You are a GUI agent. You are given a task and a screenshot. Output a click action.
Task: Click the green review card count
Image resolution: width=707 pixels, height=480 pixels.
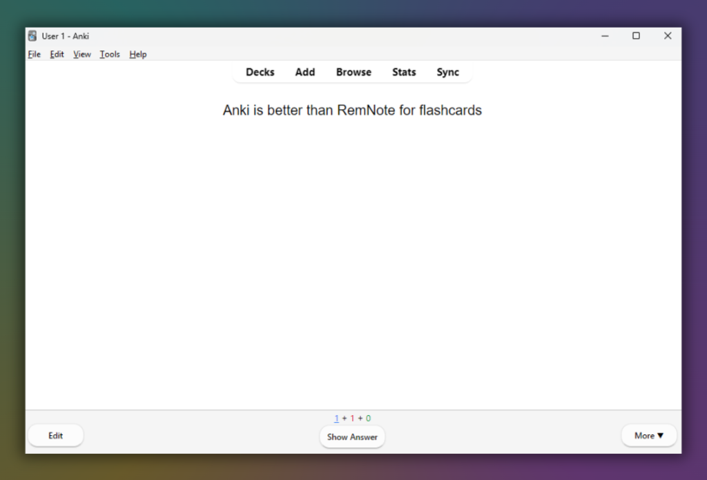coord(367,418)
